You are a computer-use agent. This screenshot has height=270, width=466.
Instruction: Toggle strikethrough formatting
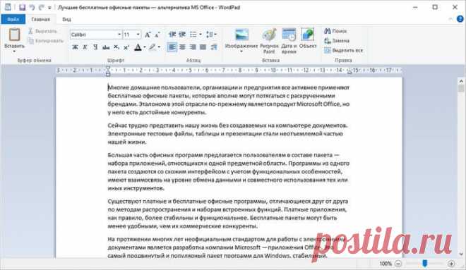(x=106, y=47)
